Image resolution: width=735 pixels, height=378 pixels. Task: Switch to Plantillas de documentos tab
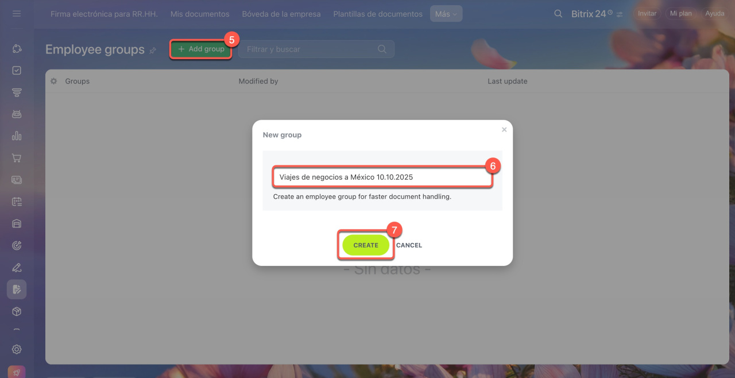[x=378, y=14]
